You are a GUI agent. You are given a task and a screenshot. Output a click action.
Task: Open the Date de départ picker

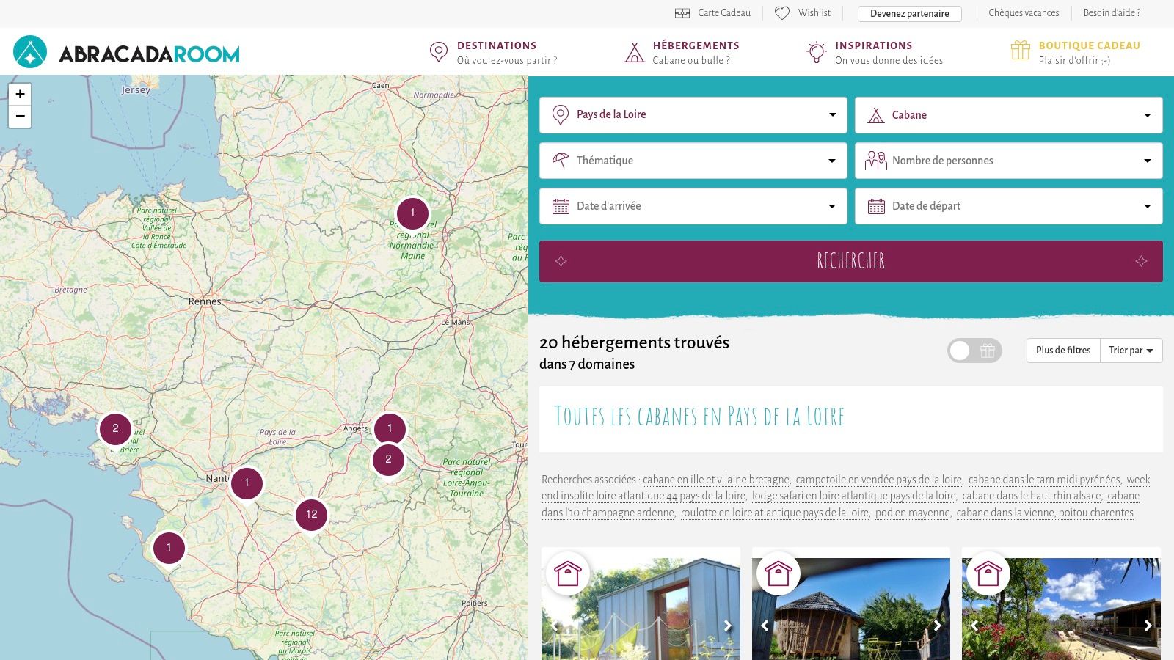1009,206
